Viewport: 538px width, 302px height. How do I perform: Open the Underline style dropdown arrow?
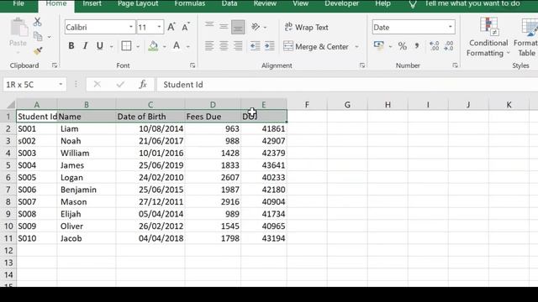[112, 47]
